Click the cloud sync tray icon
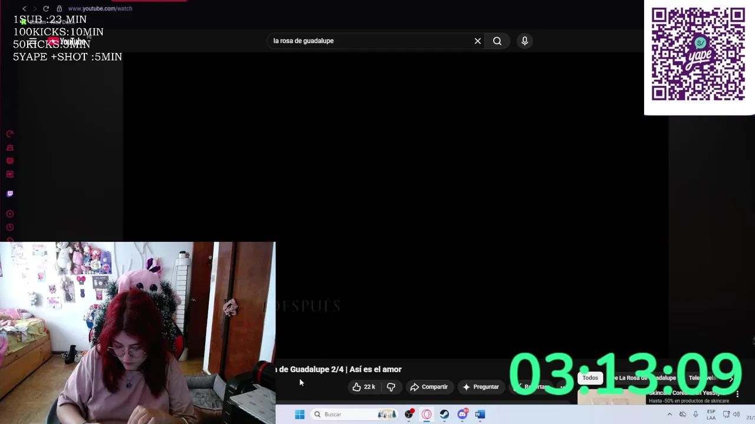 coord(682,415)
